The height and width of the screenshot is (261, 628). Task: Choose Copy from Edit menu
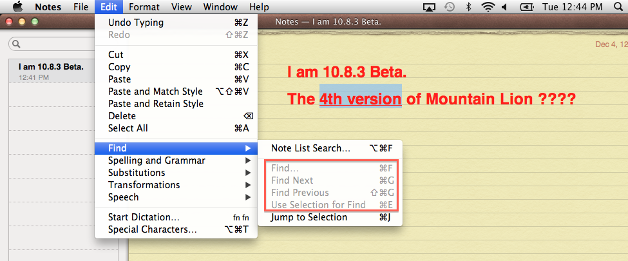pyautogui.click(x=176, y=67)
